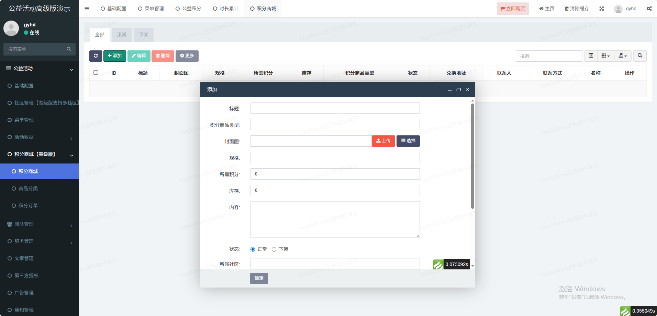The image size is (657, 316).
Task: Check the select-all checkbox in table header
Action: (96, 73)
